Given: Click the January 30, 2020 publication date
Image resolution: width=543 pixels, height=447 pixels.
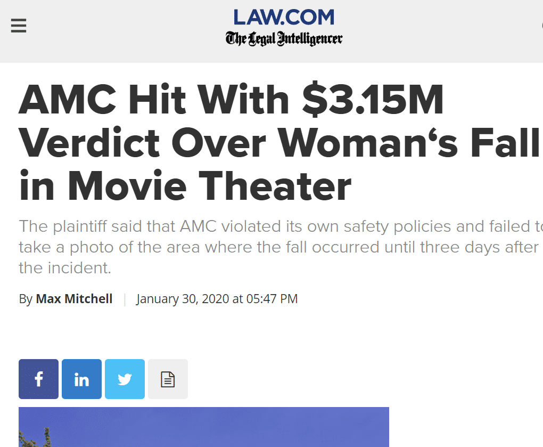Looking at the screenshot, I should click(x=183, y=299).
